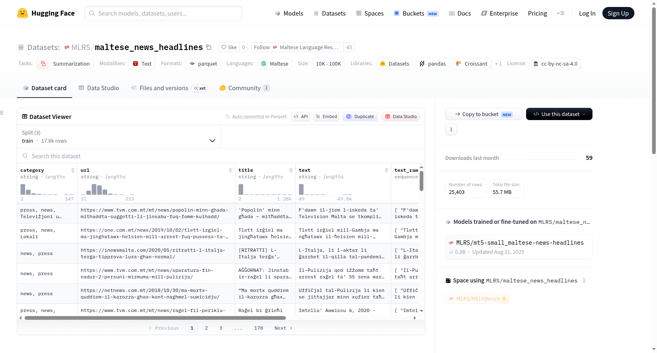Viewport: 657px width, 353px height.
Task: Click the page vertical scrollbar
Action: 654,80
